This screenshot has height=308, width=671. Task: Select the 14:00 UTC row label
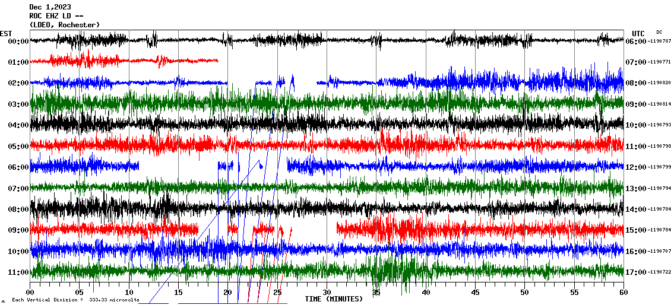pos(635,209)
